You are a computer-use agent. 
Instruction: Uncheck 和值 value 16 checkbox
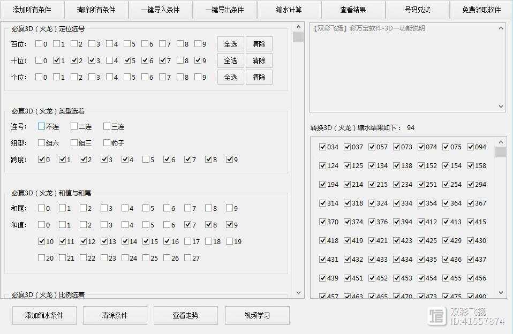click(167, 241)
